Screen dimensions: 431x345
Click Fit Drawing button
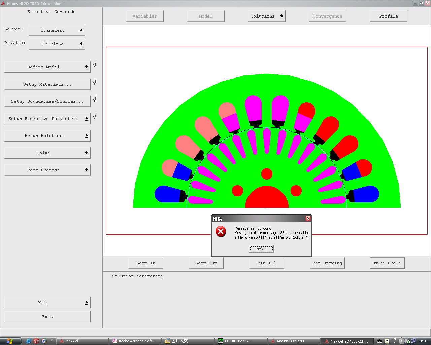click(x=327, y=263)
